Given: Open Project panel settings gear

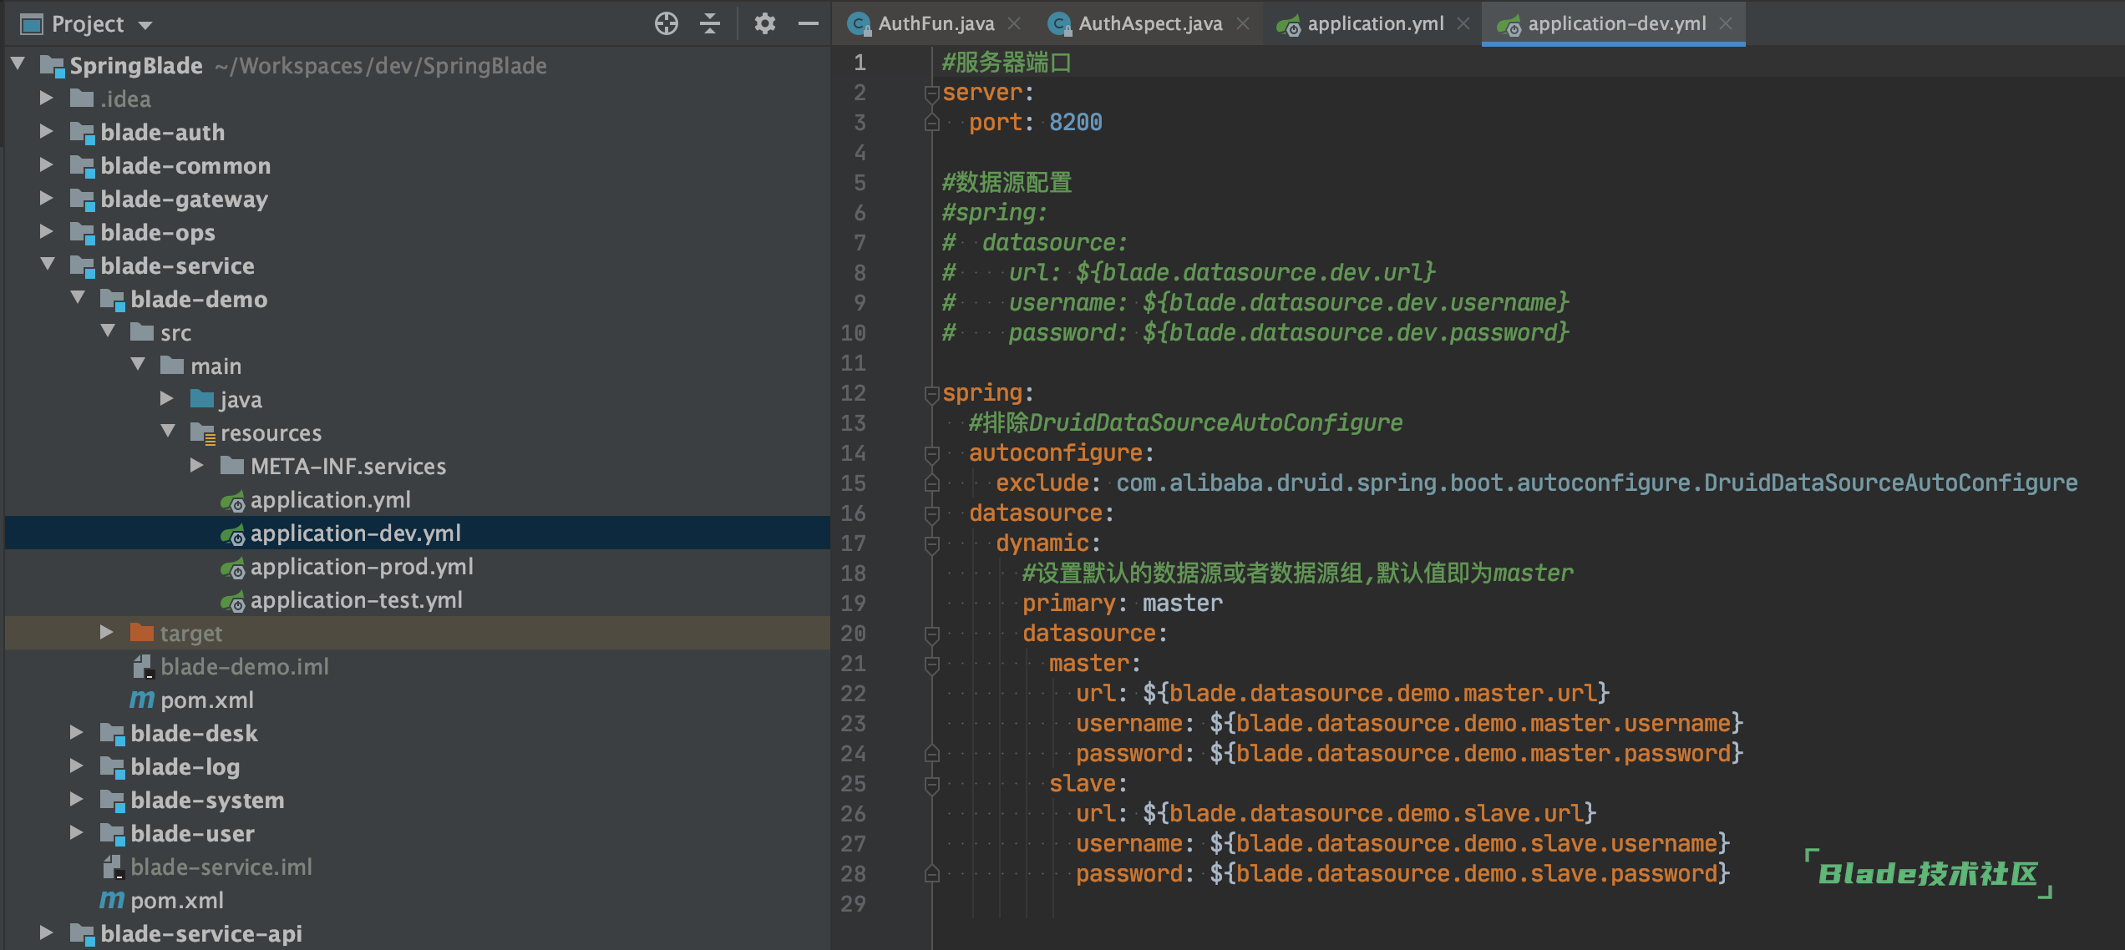Looking at the screenshot, I should (764, 23).
